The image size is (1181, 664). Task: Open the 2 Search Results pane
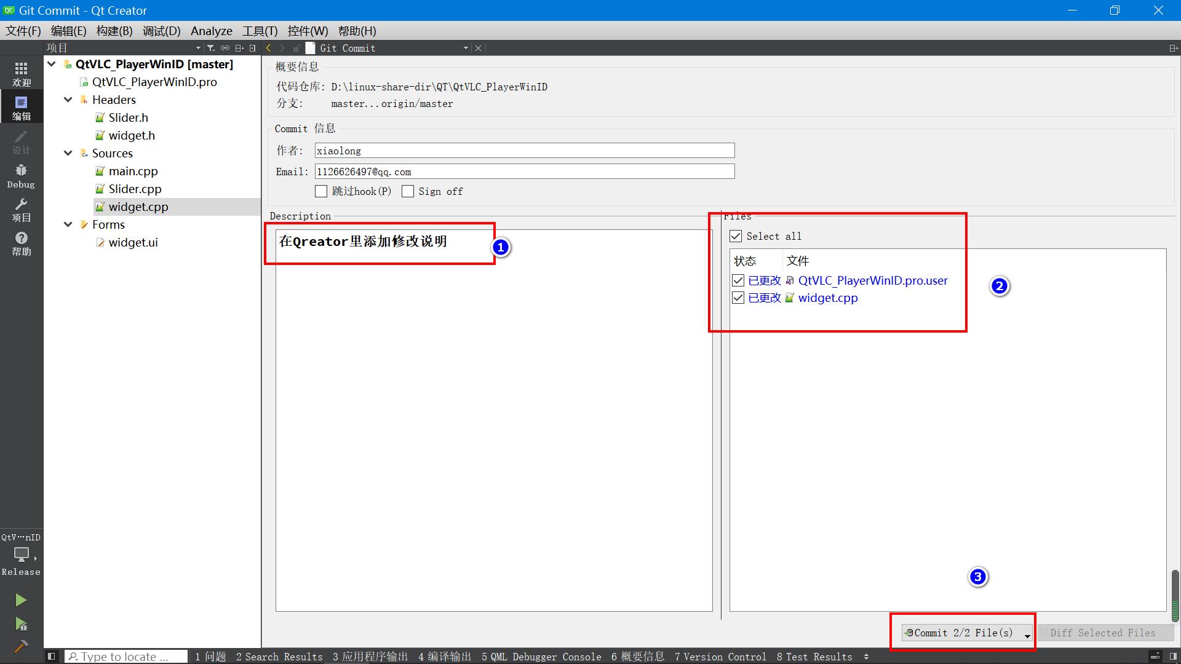coord(279,657)
